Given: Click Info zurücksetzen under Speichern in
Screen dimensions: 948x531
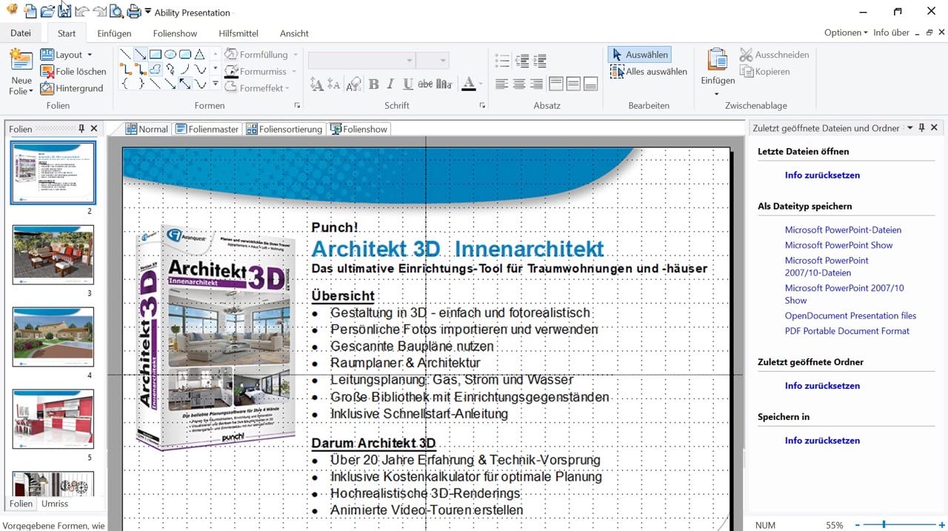Looking at the screenshot, I should [x=822, y=441].
